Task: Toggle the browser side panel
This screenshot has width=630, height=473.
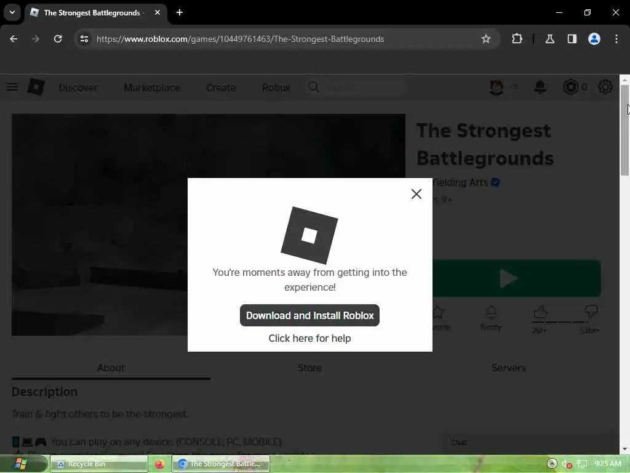Action: pos(572,39)
